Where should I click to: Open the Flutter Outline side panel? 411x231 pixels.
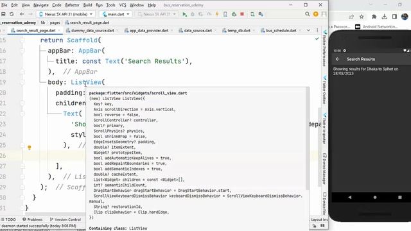point(325,90)
